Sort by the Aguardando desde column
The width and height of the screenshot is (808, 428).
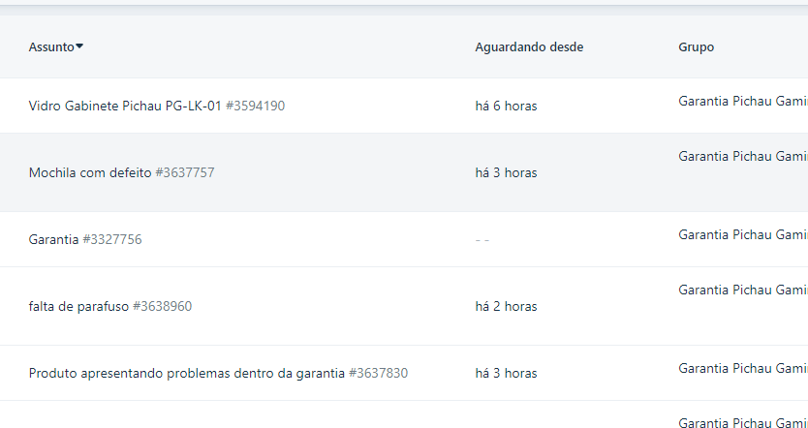[x=529, y=46]
